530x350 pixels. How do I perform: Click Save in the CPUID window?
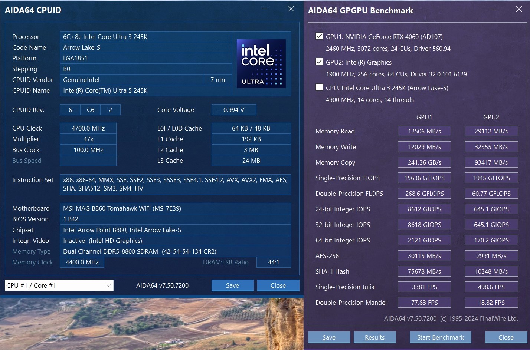point(232,285)
